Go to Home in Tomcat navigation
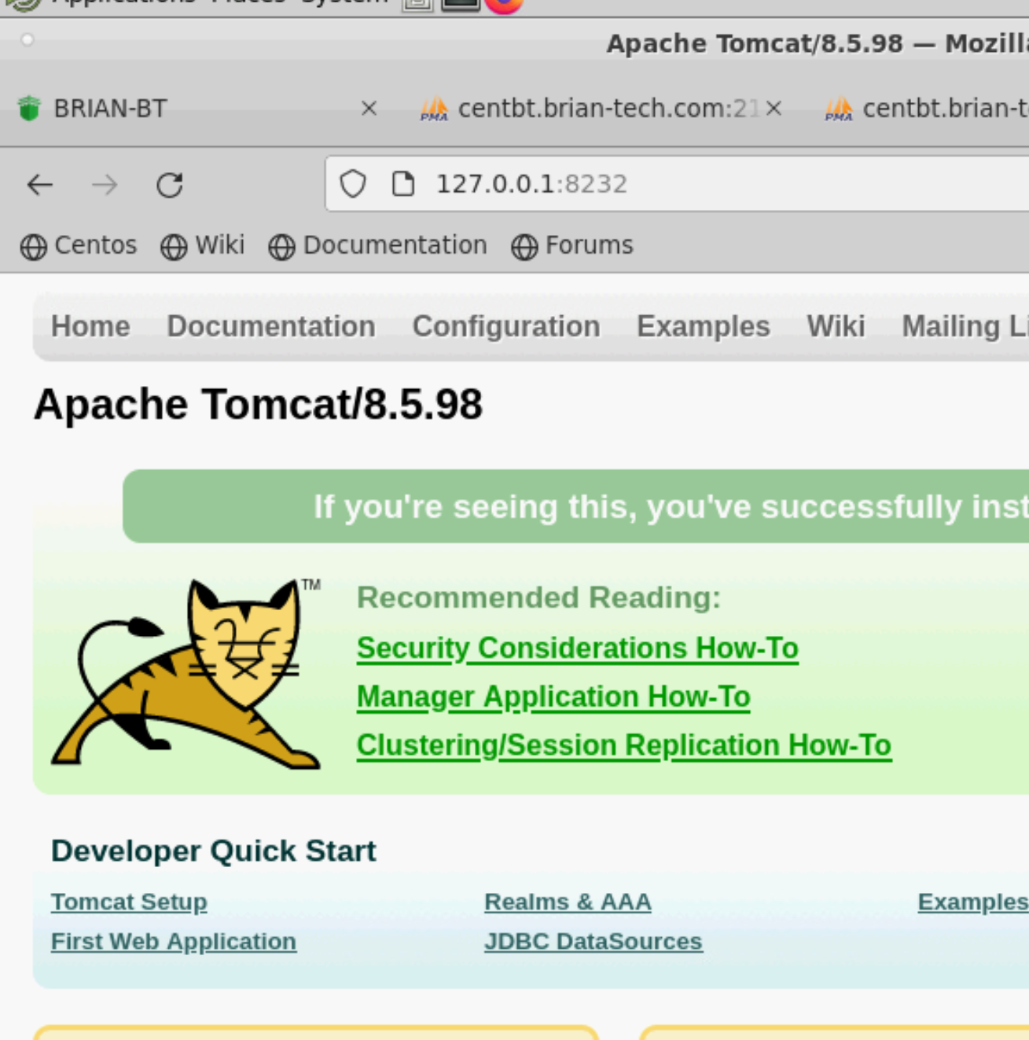Viewport: 1029px width, 1040px height. (90, 326)
